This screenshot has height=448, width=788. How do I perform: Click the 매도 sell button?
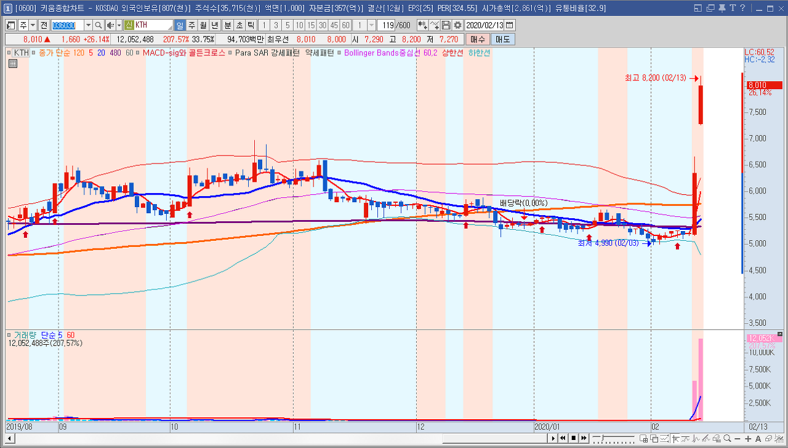coord(503,39)
